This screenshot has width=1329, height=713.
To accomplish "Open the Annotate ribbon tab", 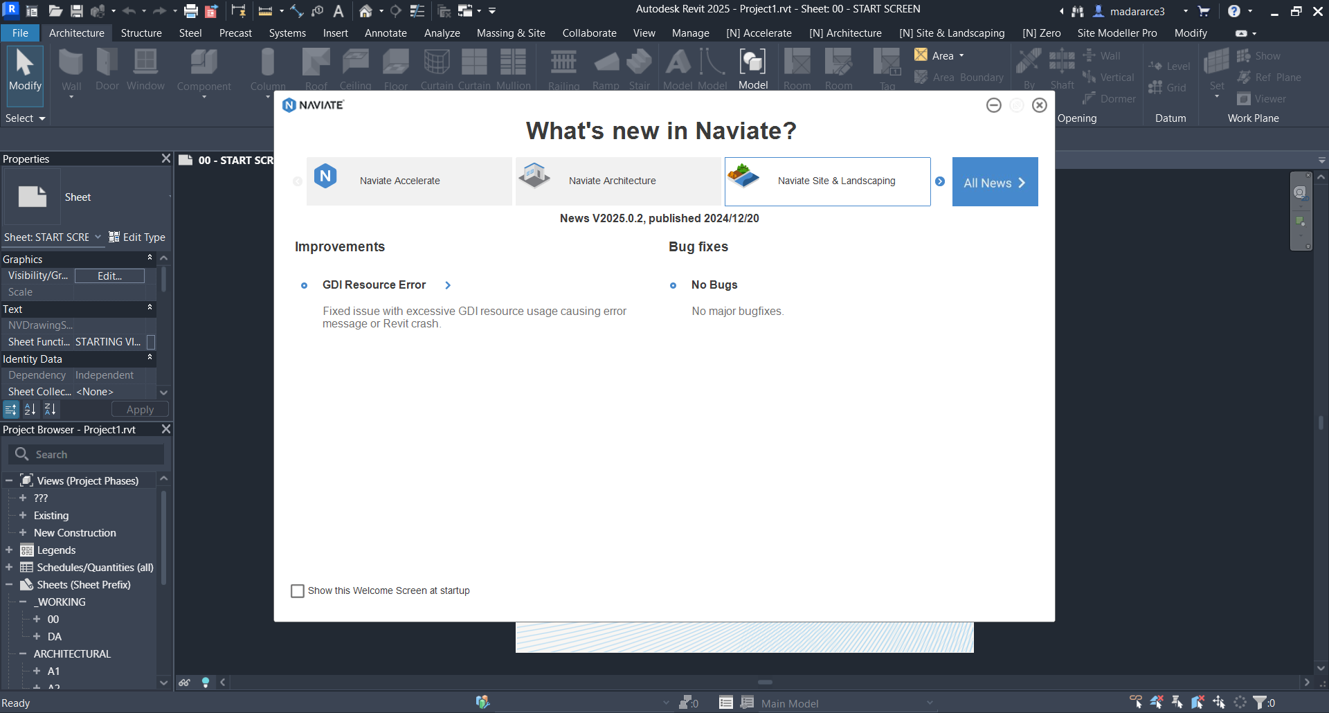I will click(x=386, y=33).
